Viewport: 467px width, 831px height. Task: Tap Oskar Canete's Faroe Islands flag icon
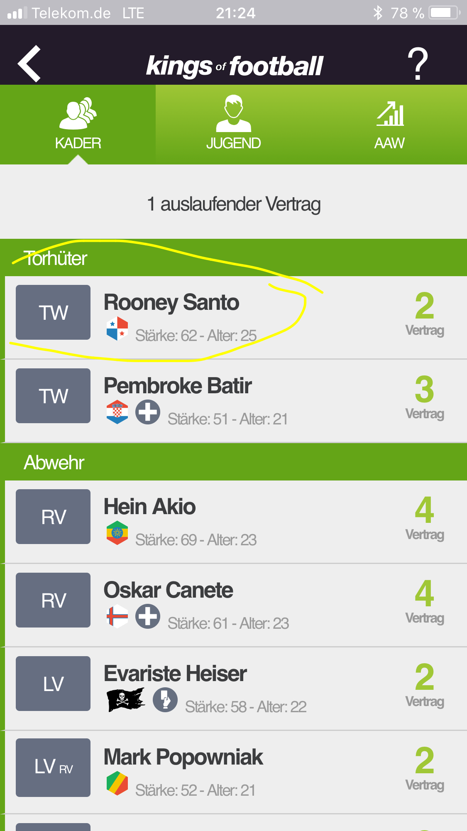117,616
